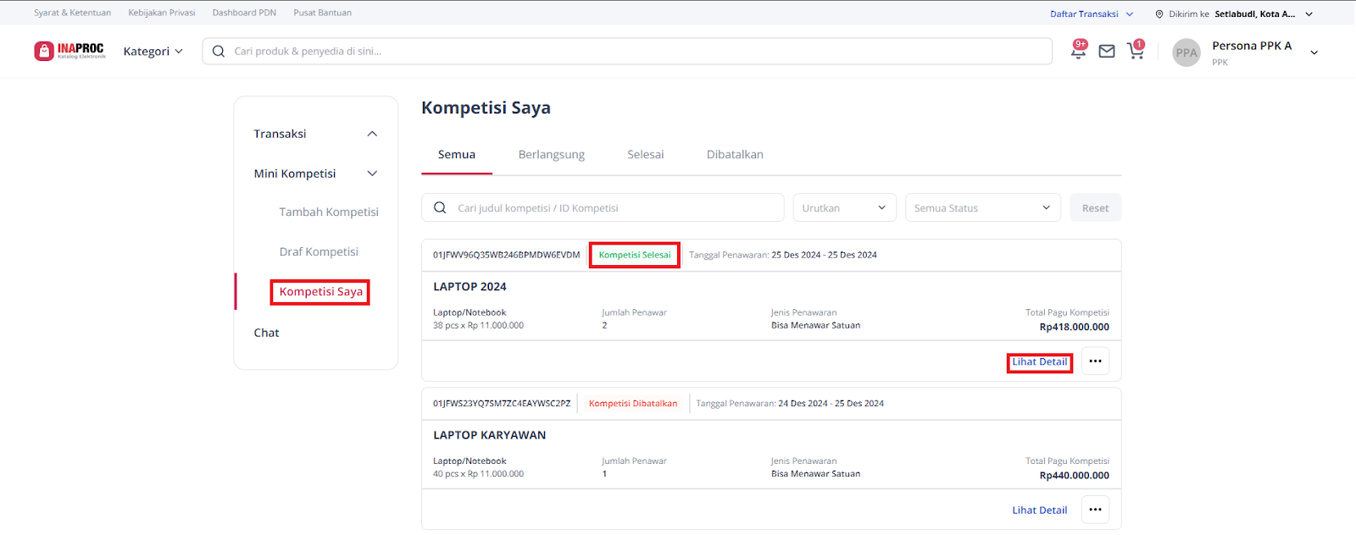
Task: Open the Semua Status filter dropdown
Action: (983, 207)
